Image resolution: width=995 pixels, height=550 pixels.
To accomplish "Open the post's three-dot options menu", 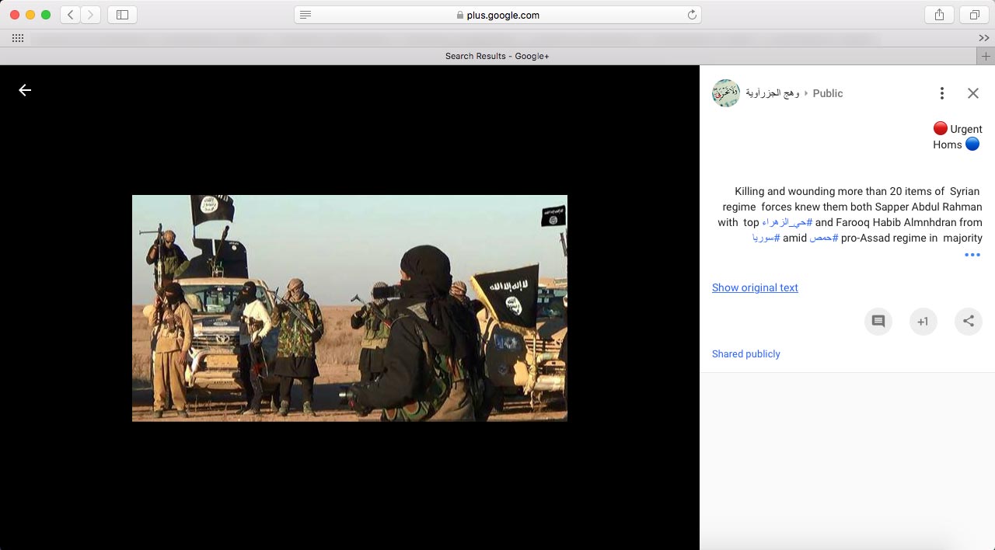I will click(x=941, y=93).
